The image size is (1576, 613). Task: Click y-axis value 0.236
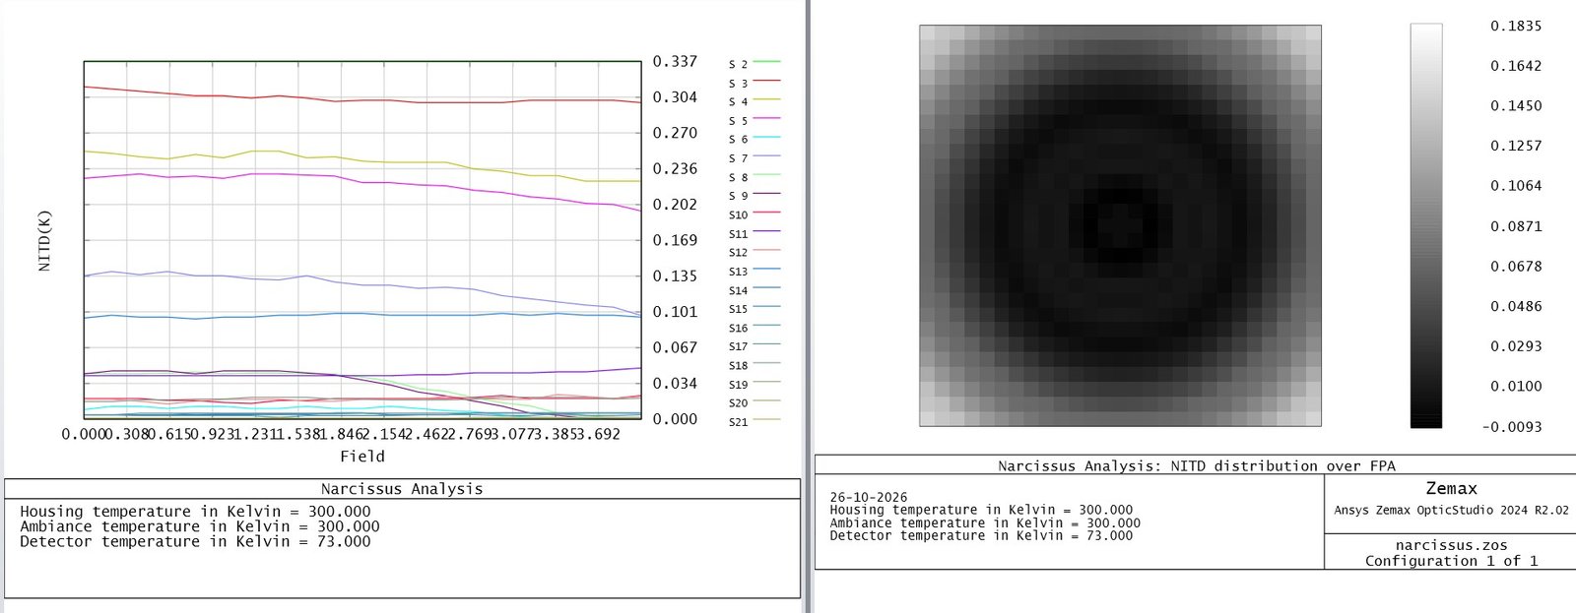(675, 168)
